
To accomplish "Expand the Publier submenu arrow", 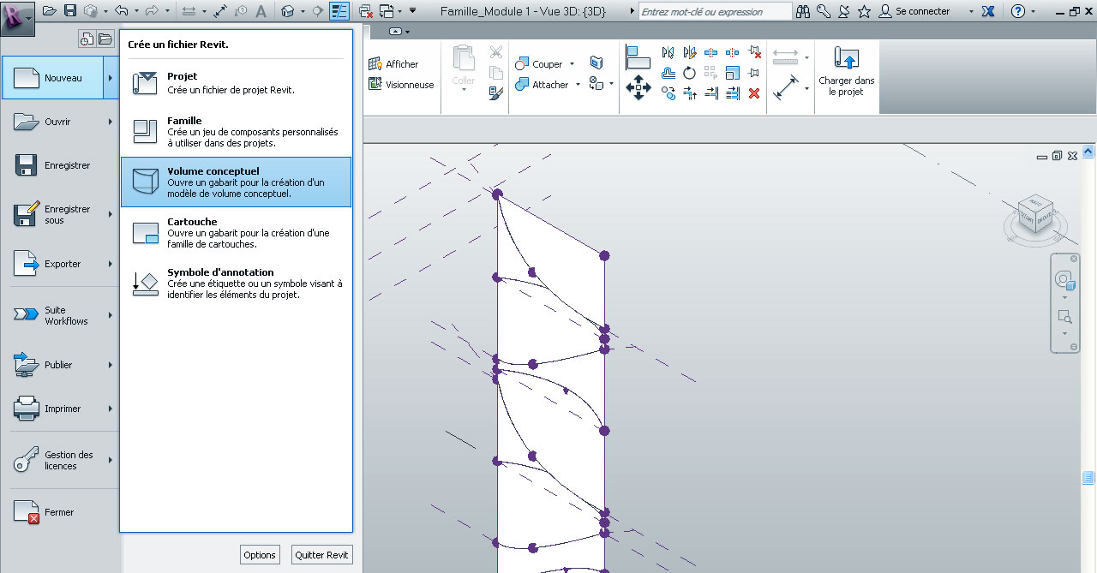I will (111, 365).
